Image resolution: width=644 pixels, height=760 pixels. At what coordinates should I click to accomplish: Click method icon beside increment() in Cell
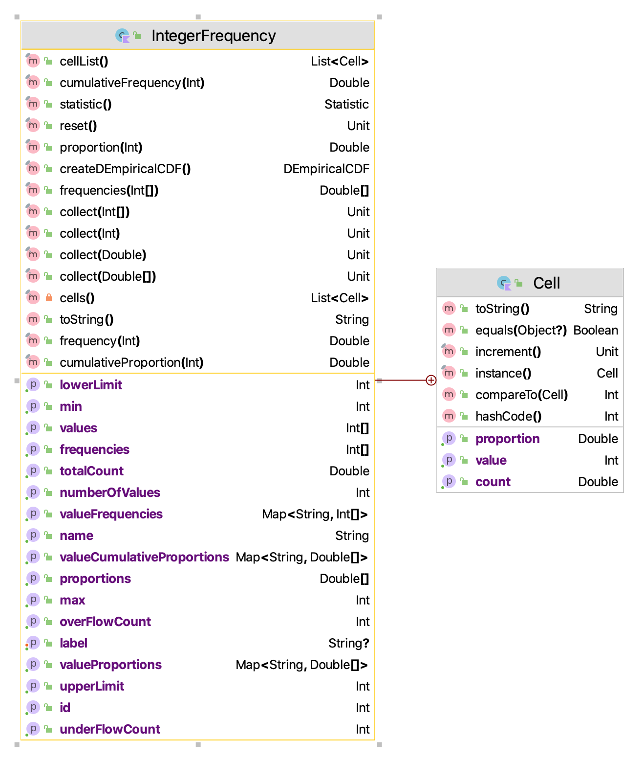click(449, 352)
